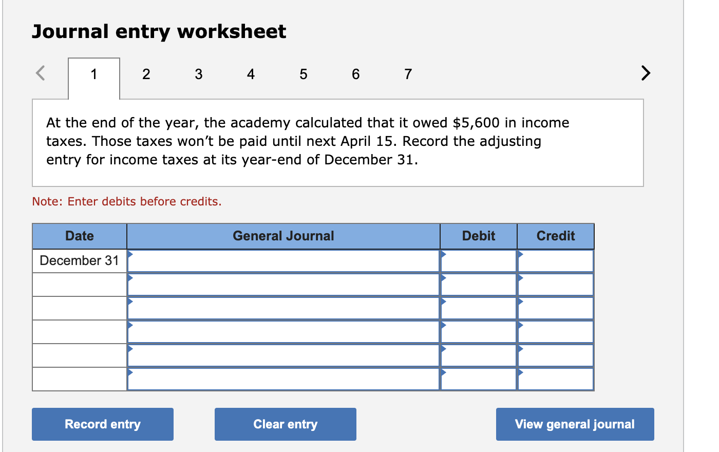Select the Debit field in last row
Image resolution: width=719 pixels, height=452 pixels.
pyautogui.click(x=479, y=379)
